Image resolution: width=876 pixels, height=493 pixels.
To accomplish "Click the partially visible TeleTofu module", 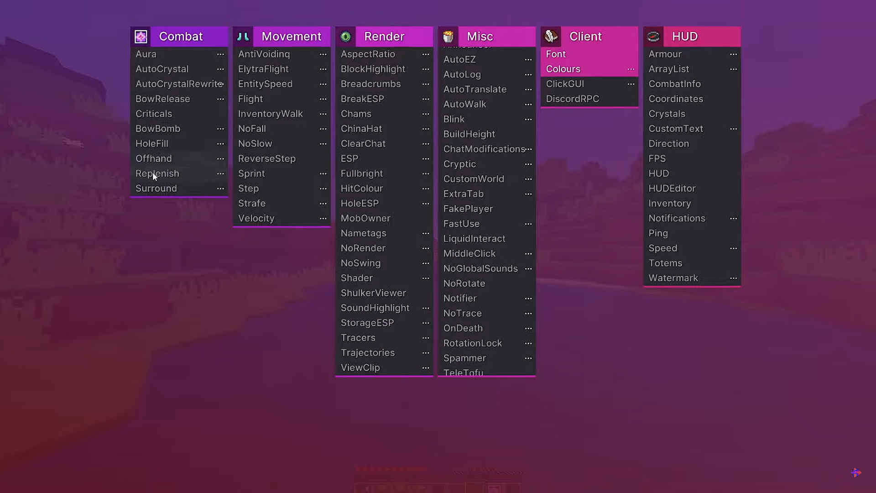I will [464, 372].
